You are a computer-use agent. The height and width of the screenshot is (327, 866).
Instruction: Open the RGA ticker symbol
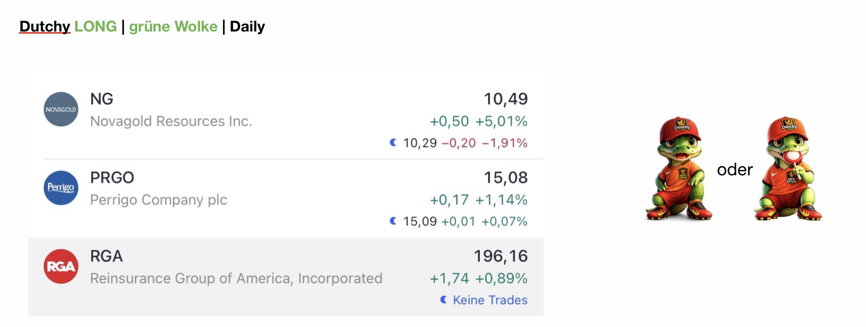click(106, 256)
